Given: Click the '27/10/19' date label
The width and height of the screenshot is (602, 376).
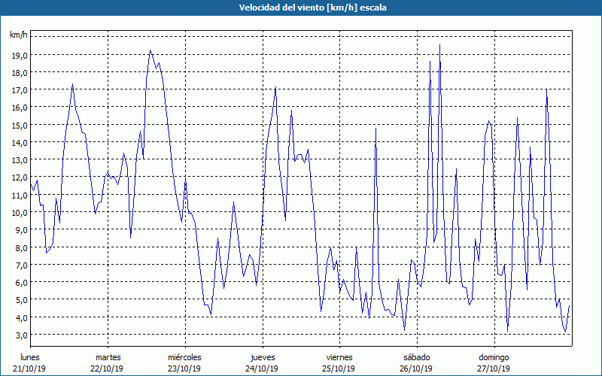Looking at the screenshot, I should [493, 368].
